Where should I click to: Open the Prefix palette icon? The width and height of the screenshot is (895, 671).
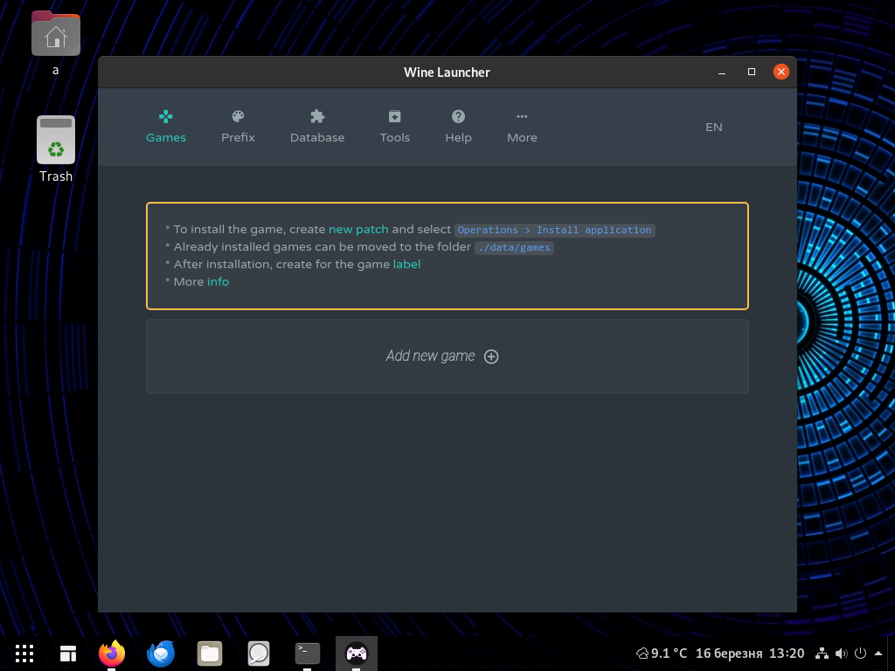coord(238,116)
